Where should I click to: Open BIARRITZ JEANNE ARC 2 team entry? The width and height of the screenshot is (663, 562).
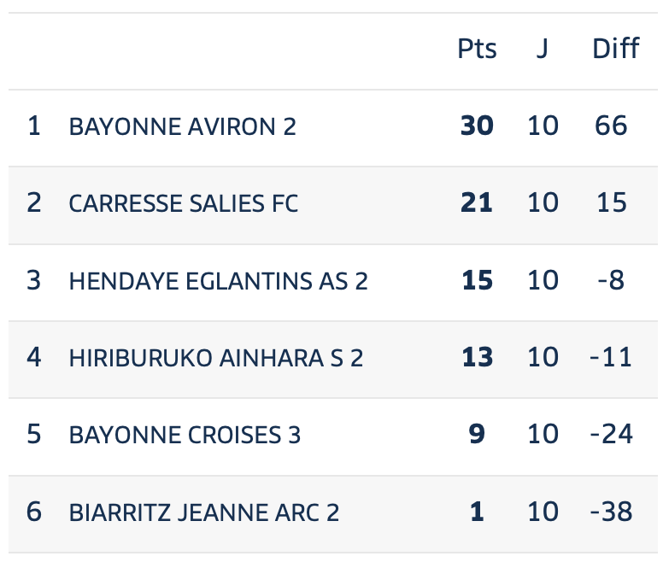pyautogui.click(x=204, y=512)
